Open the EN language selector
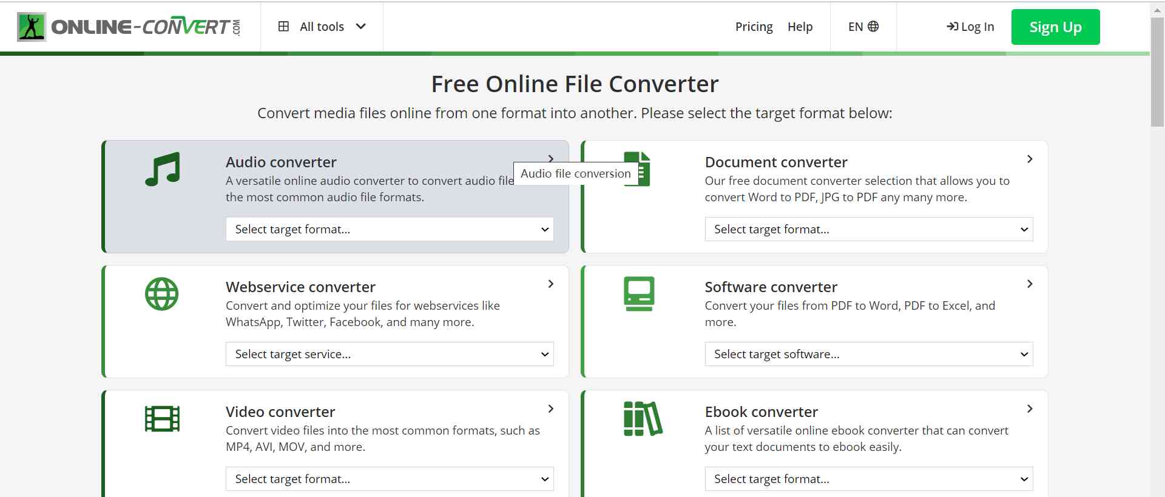 tap(863, 27)
